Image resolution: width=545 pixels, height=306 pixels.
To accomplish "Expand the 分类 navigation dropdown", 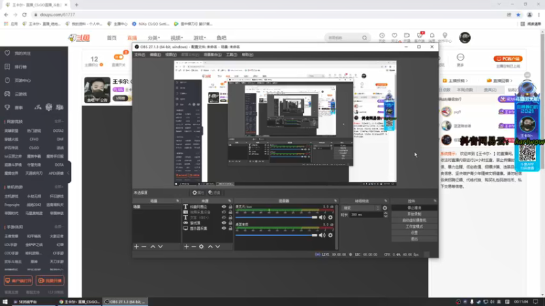I will point(154,38).
